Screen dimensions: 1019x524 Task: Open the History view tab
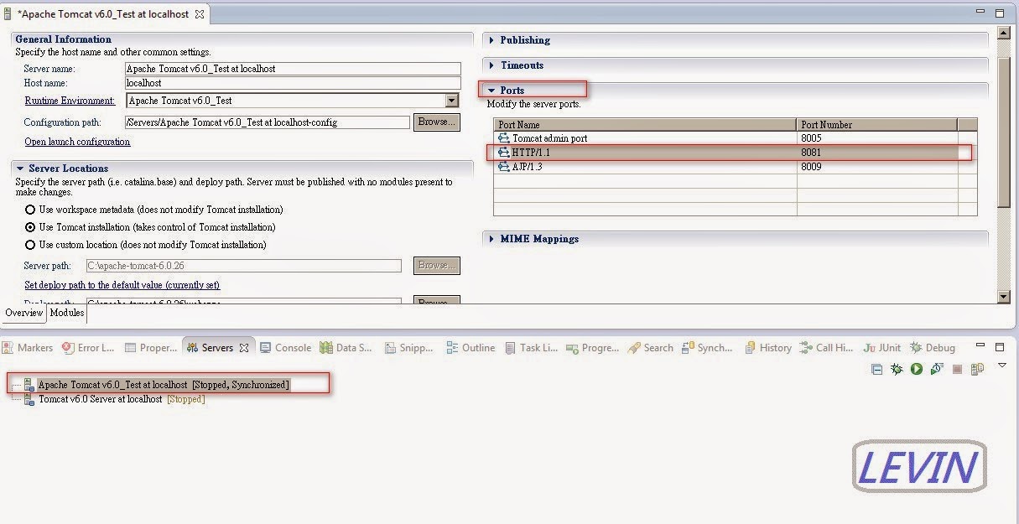tap(767, 348)
